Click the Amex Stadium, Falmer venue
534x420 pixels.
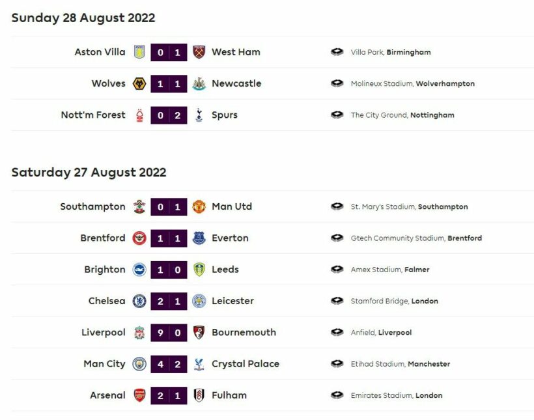coord(390,270)
